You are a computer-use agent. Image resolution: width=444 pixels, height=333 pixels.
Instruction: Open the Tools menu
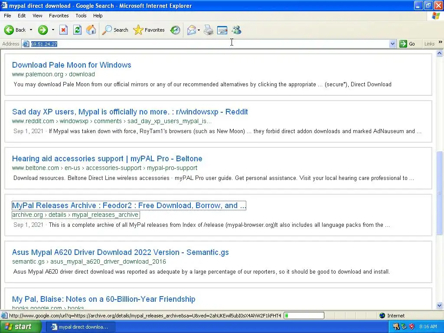81,16
